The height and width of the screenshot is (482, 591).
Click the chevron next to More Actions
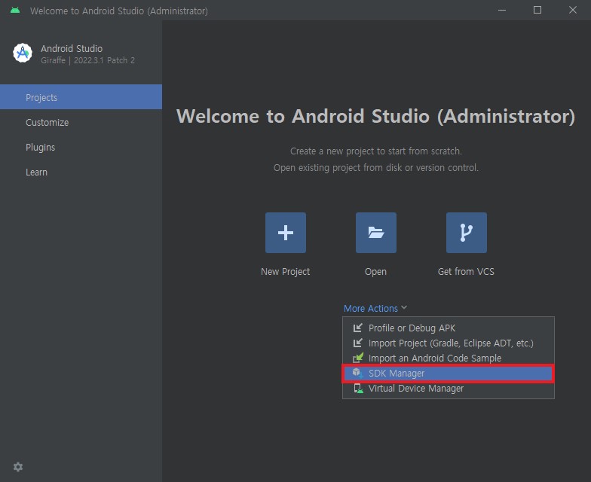pos(404,307)
